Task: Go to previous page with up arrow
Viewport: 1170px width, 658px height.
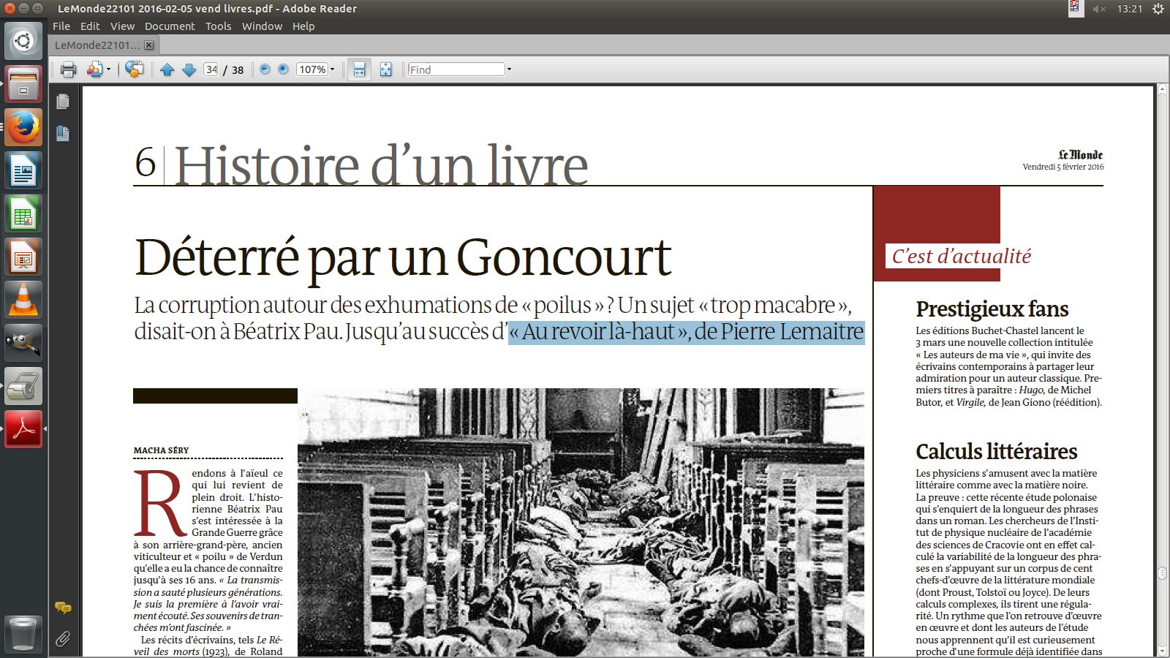Action: (167, 69)
